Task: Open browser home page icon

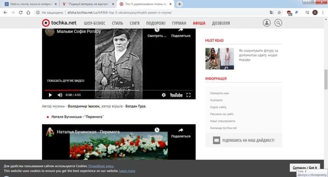Action: [x=28, y=13]
